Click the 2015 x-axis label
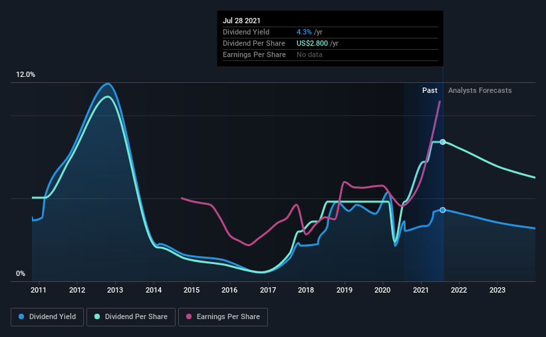546x337 pixels. click(192, 290)
